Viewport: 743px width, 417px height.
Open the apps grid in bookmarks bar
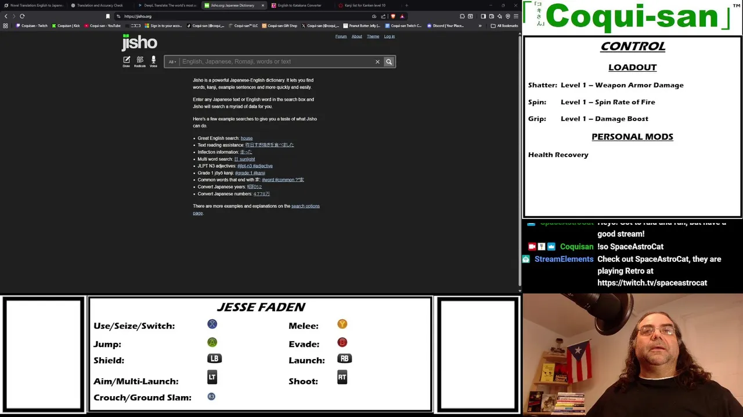(6, 25)
